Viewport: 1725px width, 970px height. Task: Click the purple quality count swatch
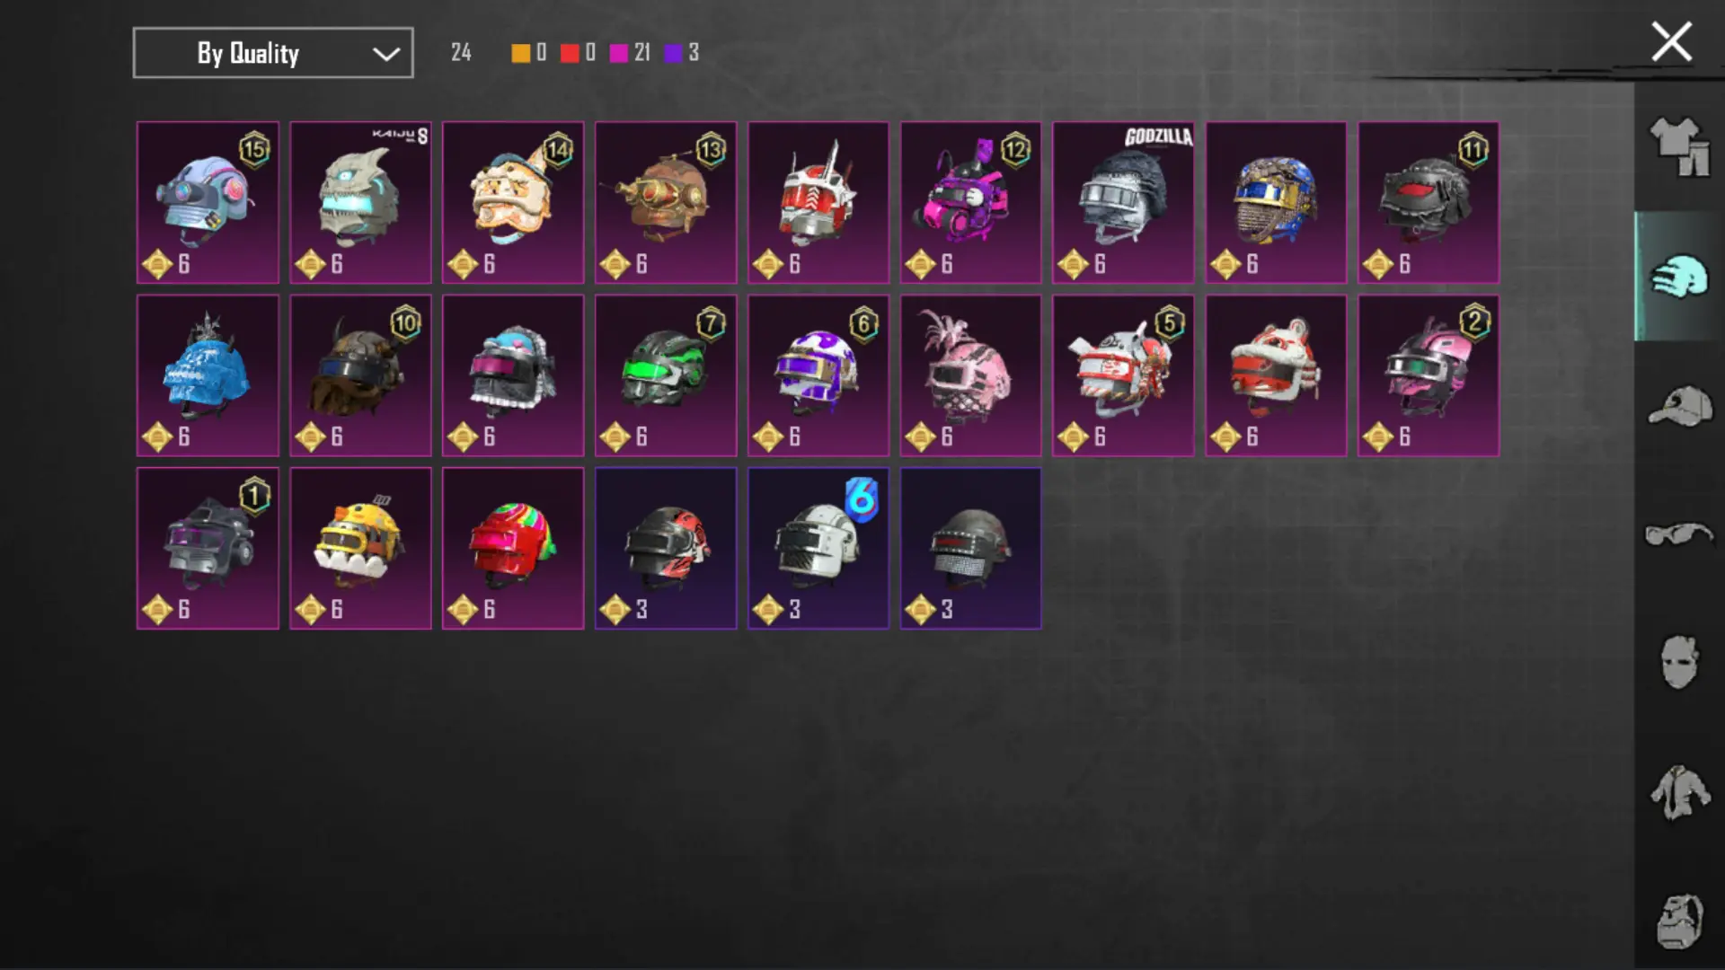[x=673, y=53]
